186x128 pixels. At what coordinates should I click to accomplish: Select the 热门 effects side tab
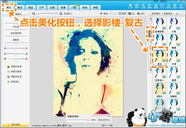(x=151, y=20)
